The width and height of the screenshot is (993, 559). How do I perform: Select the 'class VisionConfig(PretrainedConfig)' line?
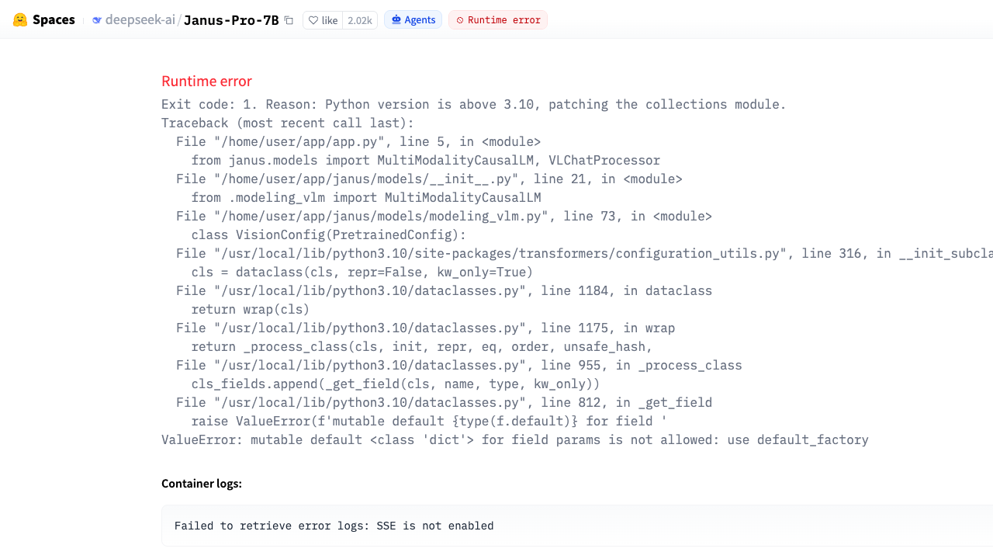329,235
